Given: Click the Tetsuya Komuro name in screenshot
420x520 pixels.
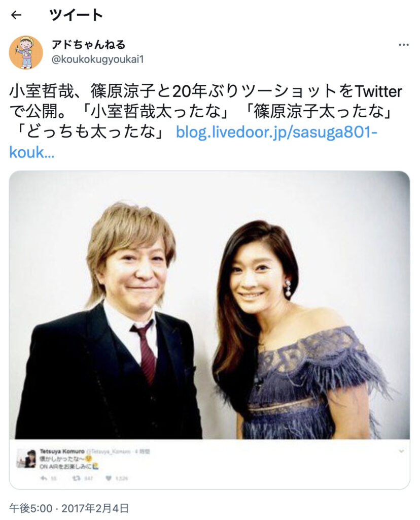Looking at the screenshot, I should click(x=62, y=451).
